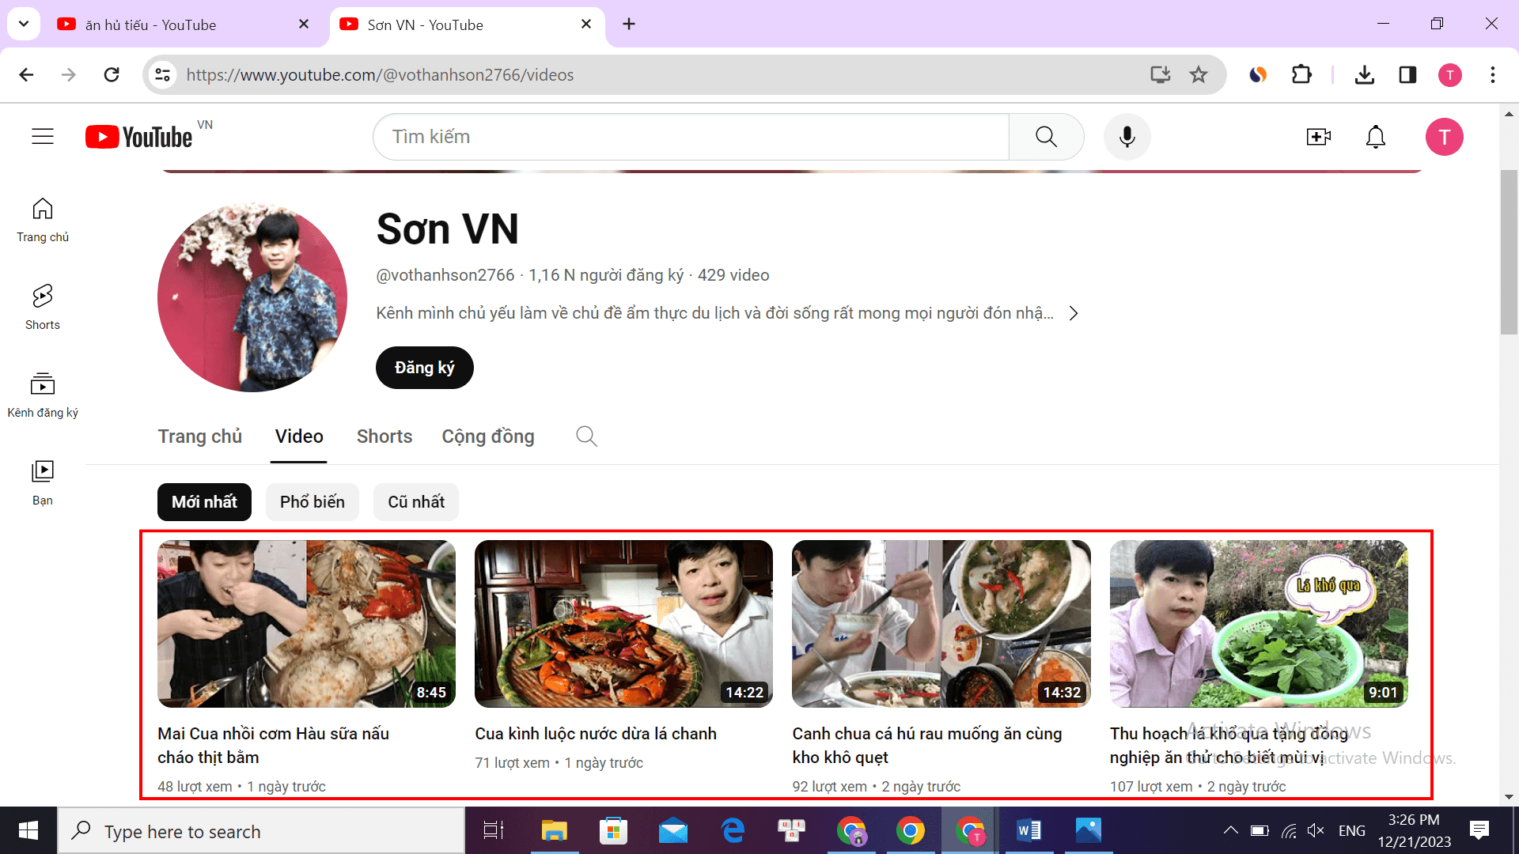Search within channel using tab magnifier icon
Image resolution: width=1519 pixels, height=854 pixels.
tap(586, 436)
